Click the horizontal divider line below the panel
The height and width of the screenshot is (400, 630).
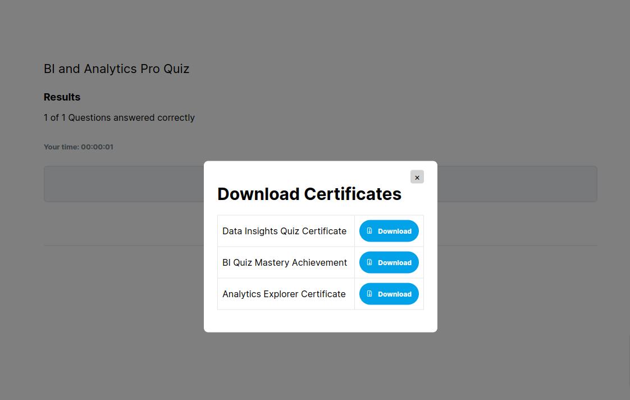click(124, 246)
